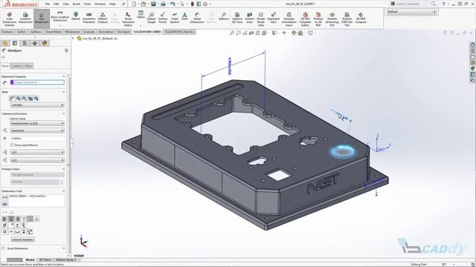Image resolution: width=476 pixels, height=267 pixels.
Task: Enable Dual Dimension checkbox
Action: tap(4, 248)
